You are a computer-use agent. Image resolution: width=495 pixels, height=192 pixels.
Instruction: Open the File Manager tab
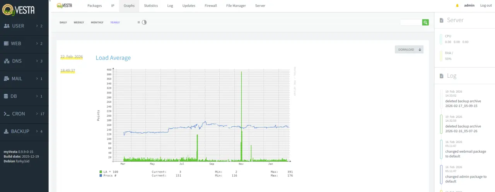pyautogui.click(x=236, y=6)
